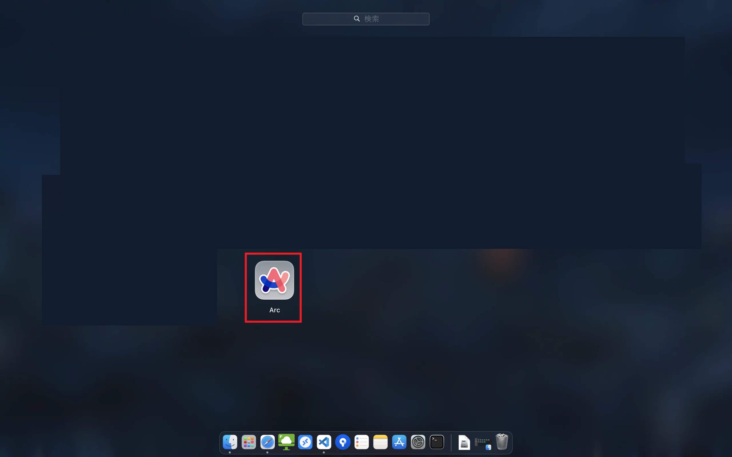Image resolution: width=732 pixels, height=457 pixels.
Task: Open Reminders from the Dock
Action: [361, 442]
